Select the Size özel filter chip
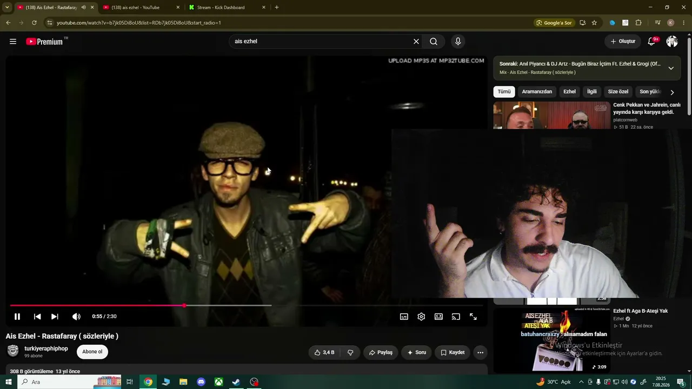Viewport: 692px width, 389px height. coord(618,92)
